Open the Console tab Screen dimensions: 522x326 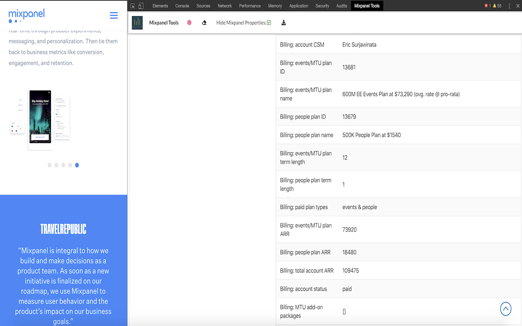182,6
